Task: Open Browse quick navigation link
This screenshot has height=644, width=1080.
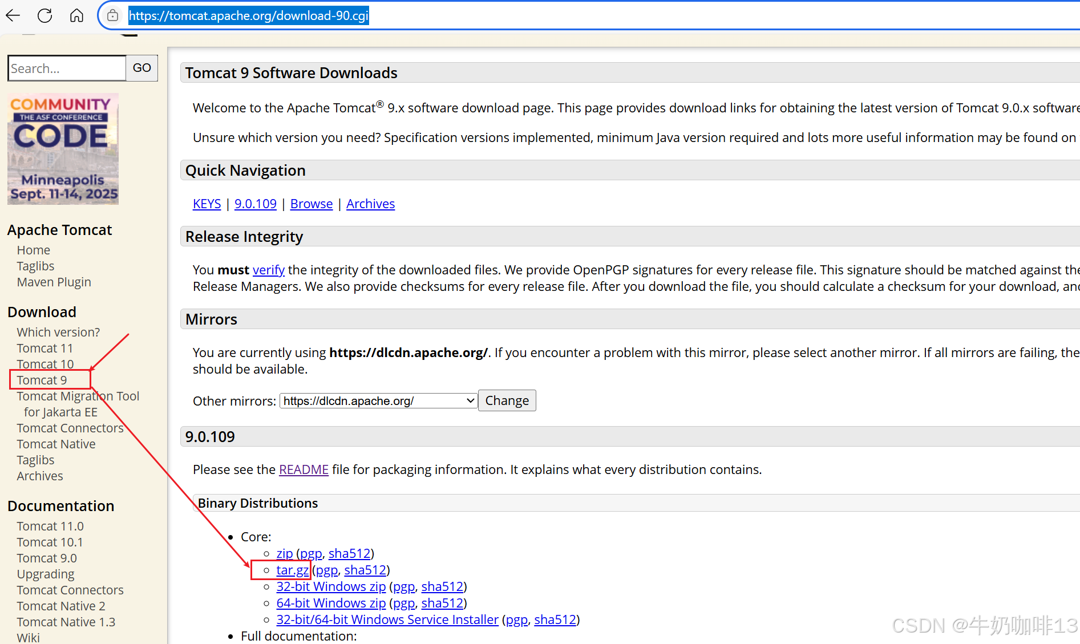Action: [x=312, y=204]
